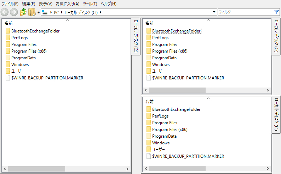
Task: Sort by 名前 header in top-right pane
Action: 149,23
